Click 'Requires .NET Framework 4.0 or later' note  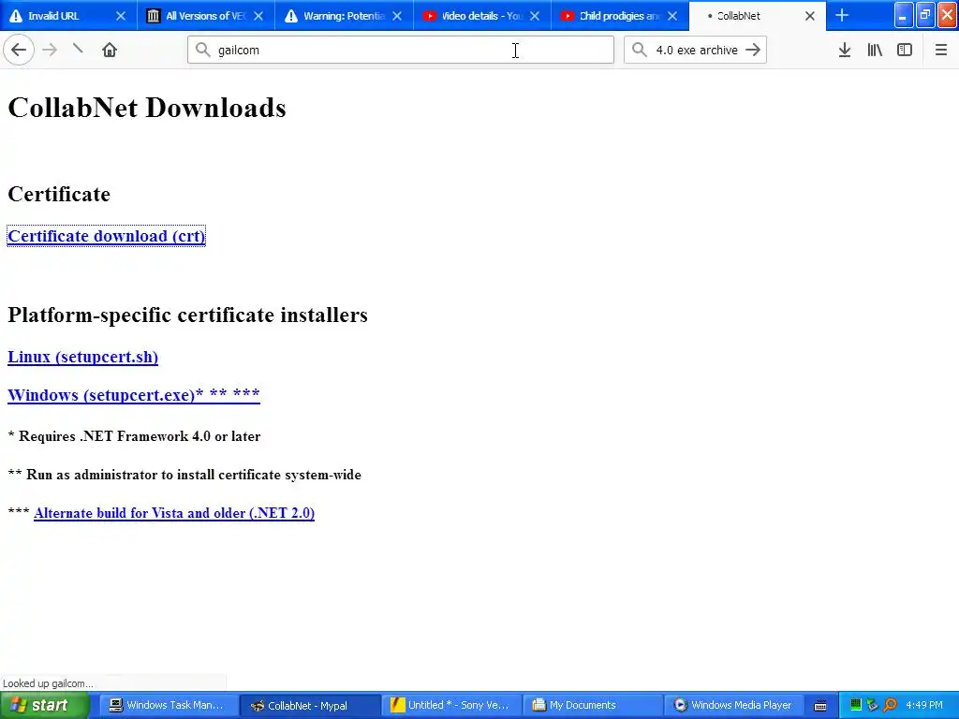[140, 436]
